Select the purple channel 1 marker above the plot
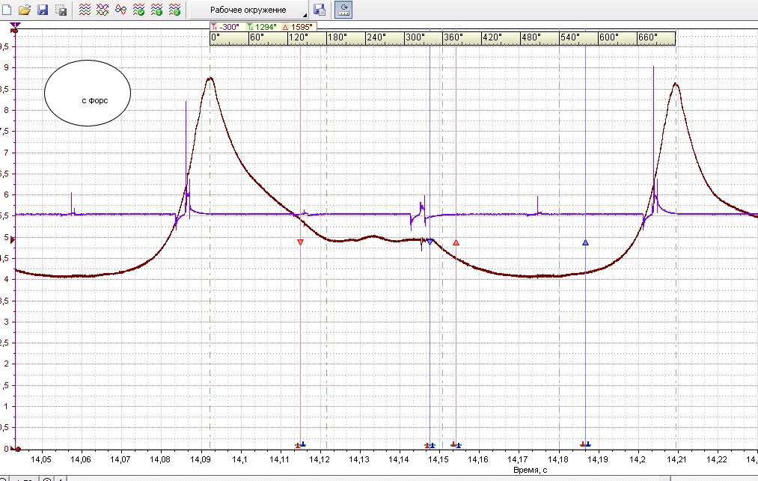This screenshot has width=758, height=481. coord(15,25)
